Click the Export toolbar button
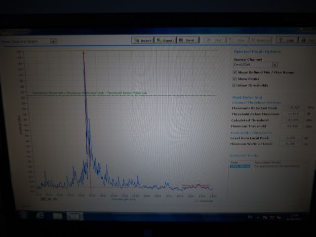The height and width of the screenshot is (237, 316). point(165,40)
